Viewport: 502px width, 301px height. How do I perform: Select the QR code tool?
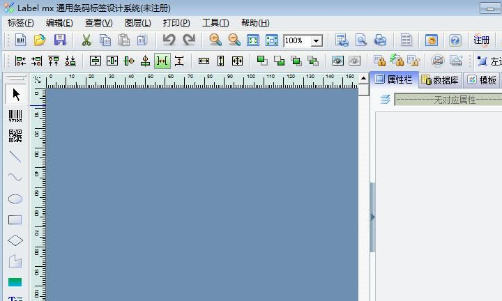click(x=15, y=137)
